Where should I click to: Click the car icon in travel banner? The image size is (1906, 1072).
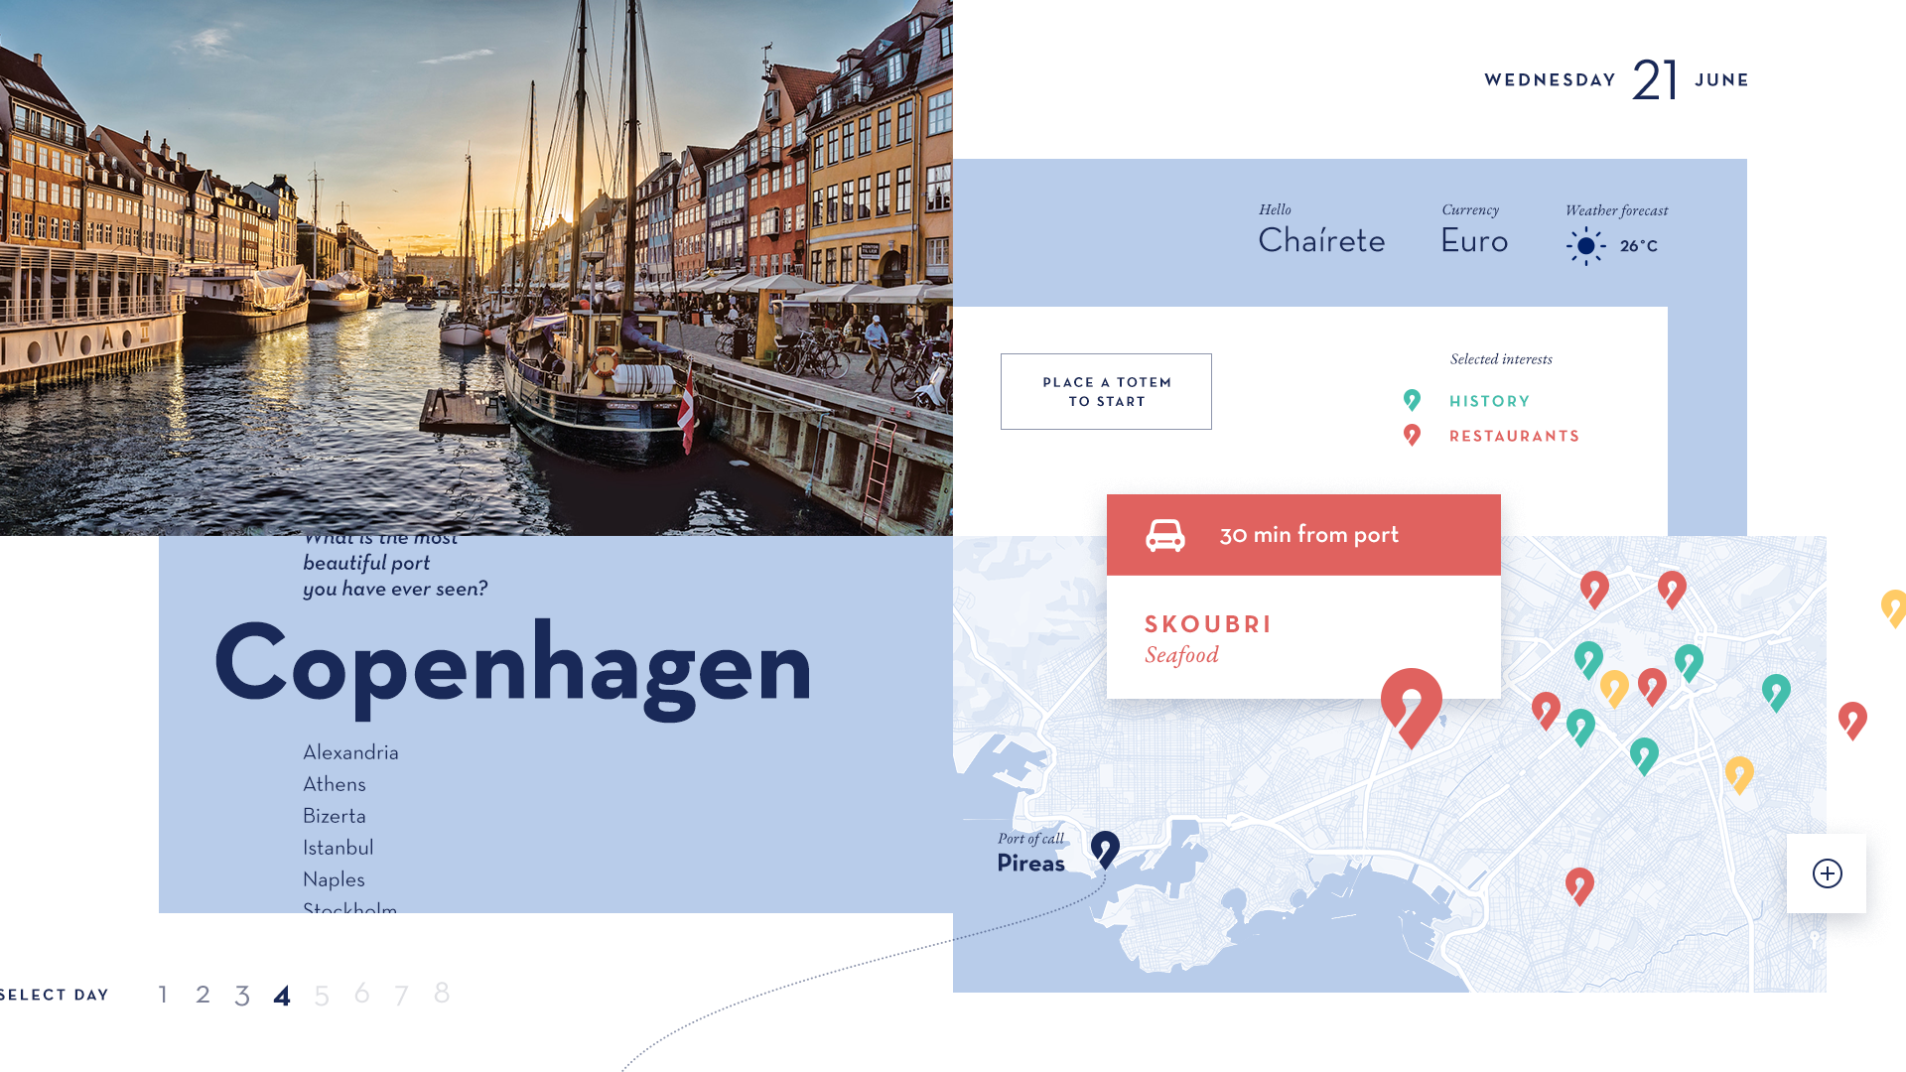tap(1165, 535)
